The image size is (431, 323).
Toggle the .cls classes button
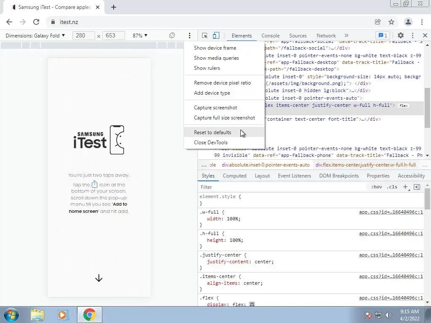(x=392, y=187)
